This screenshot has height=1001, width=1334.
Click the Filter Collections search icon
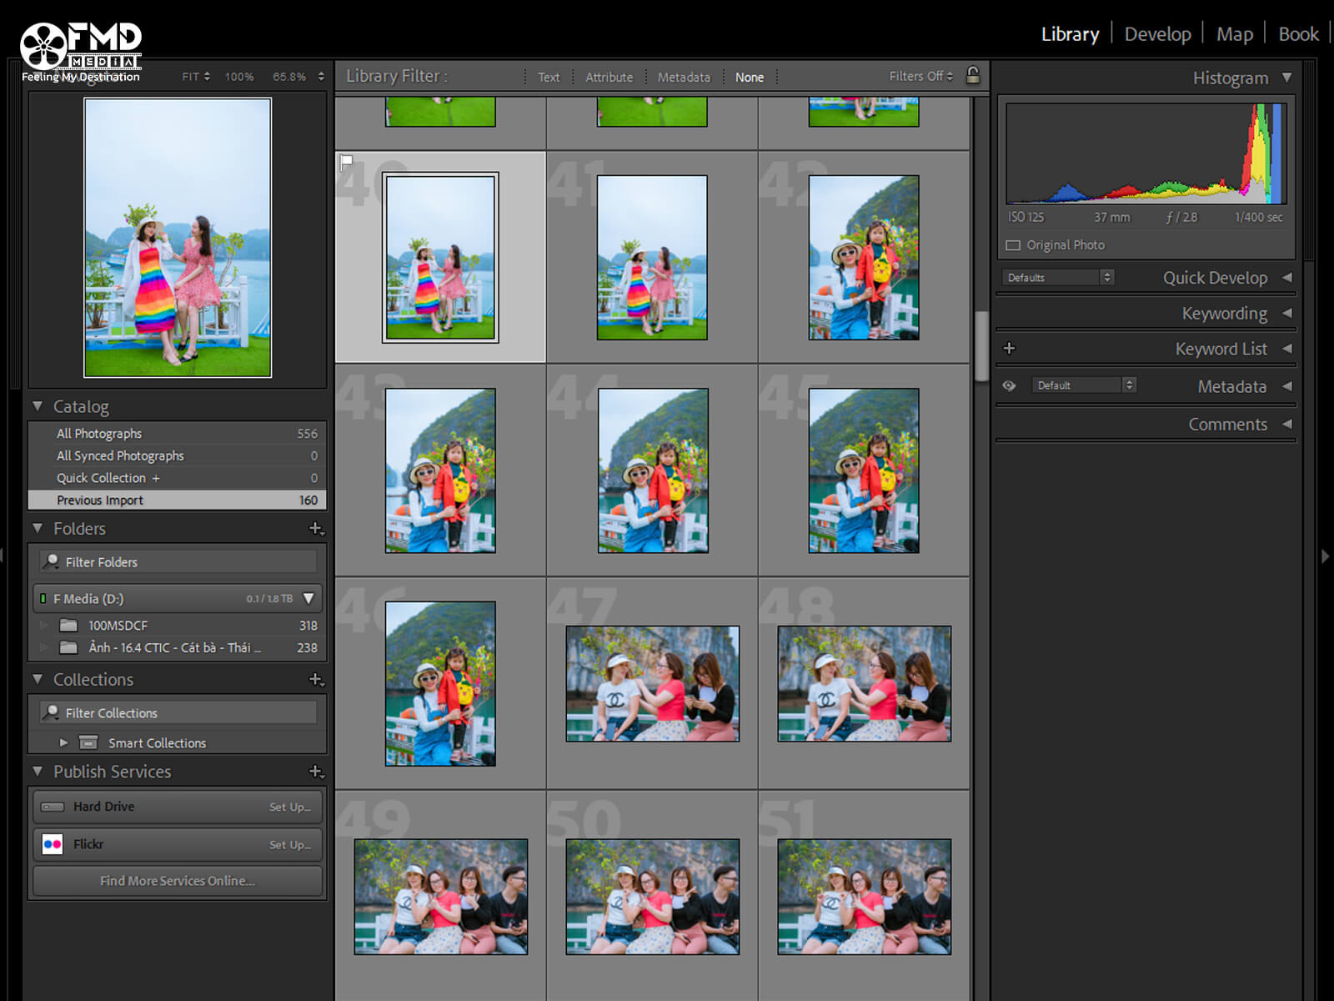pyautogui.click(x=52, y=712)
